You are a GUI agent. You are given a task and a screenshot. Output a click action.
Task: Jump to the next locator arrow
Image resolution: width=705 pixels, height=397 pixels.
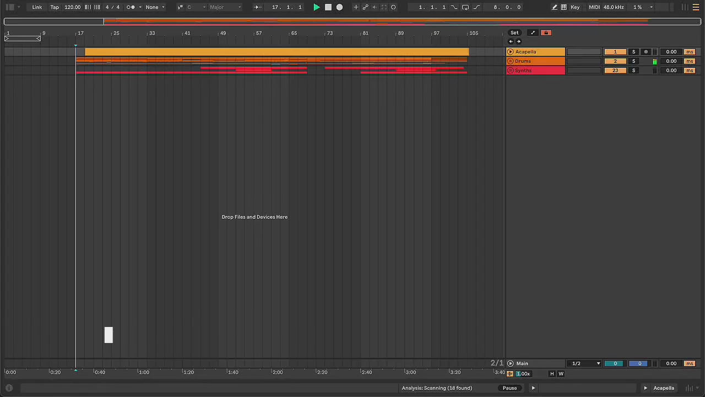[518, 41]
